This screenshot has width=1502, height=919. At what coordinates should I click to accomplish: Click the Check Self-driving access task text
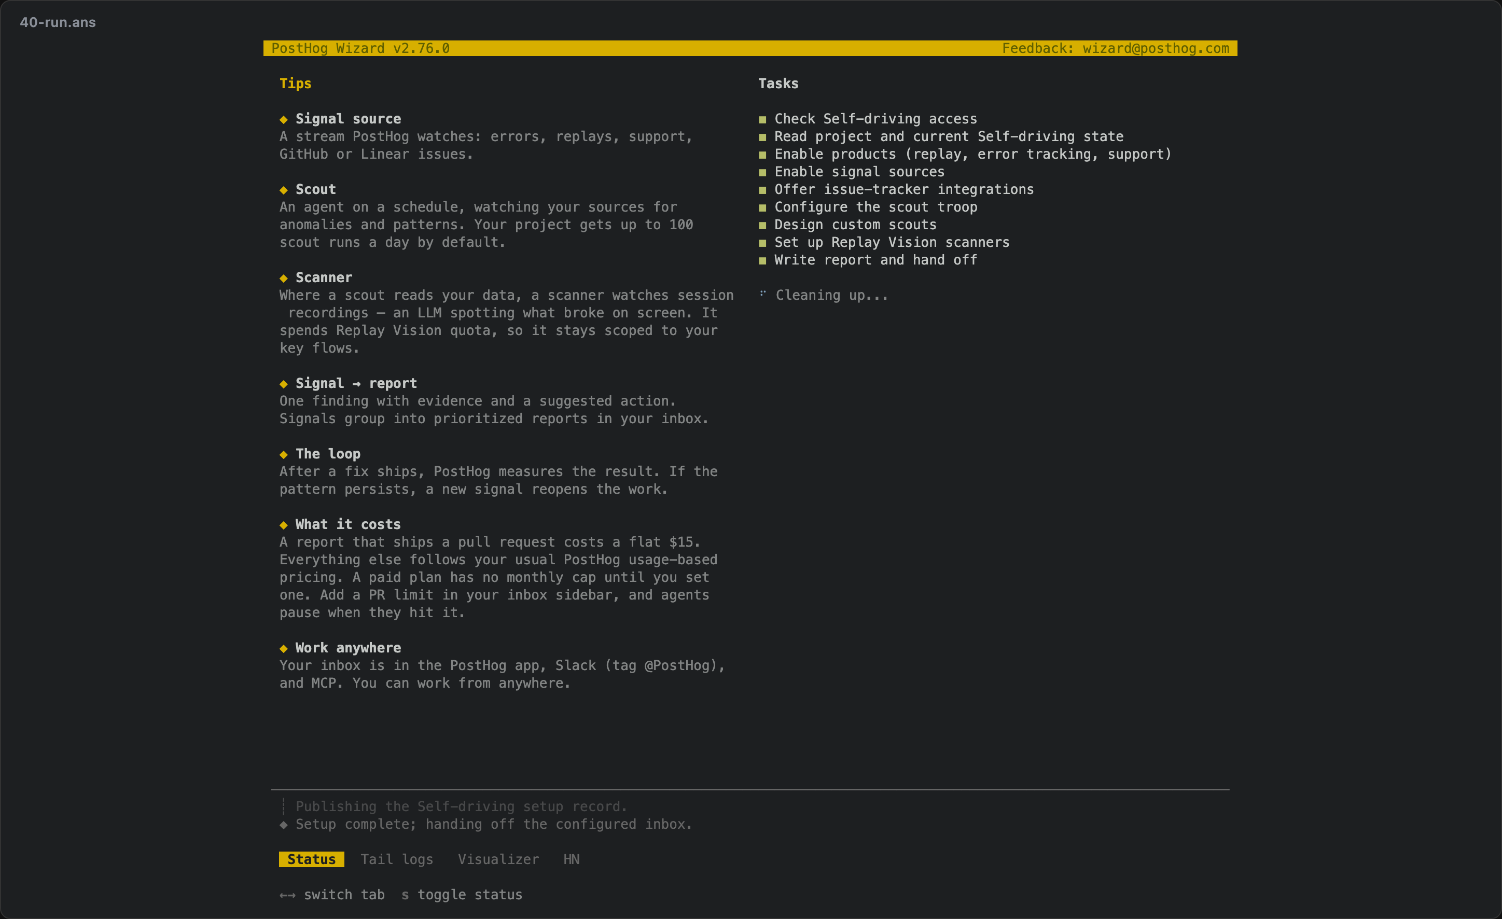875,119
